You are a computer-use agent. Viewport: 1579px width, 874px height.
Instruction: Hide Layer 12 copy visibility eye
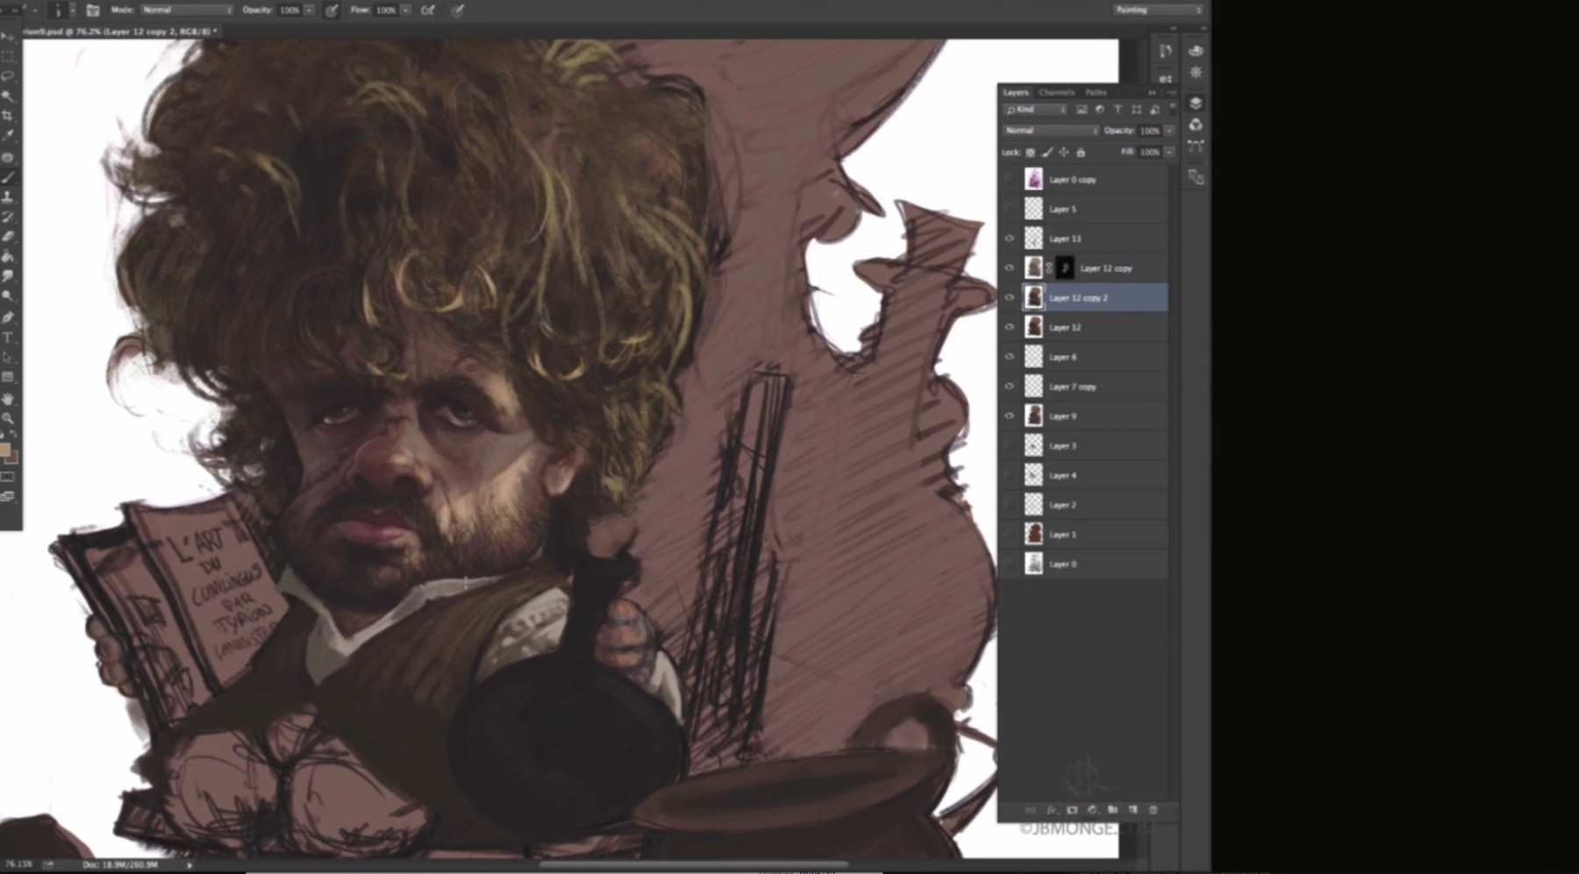pyautogui.click(x=1010, y=268)
